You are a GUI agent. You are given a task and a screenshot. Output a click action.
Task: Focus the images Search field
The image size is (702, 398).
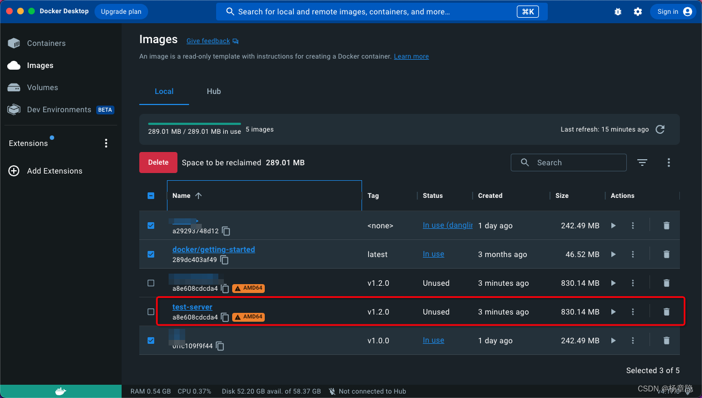568,163
